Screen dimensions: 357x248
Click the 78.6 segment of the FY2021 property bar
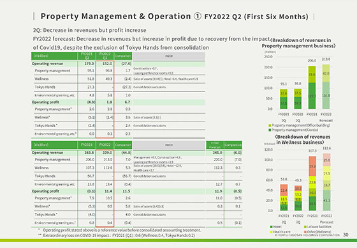click(312, 74)
